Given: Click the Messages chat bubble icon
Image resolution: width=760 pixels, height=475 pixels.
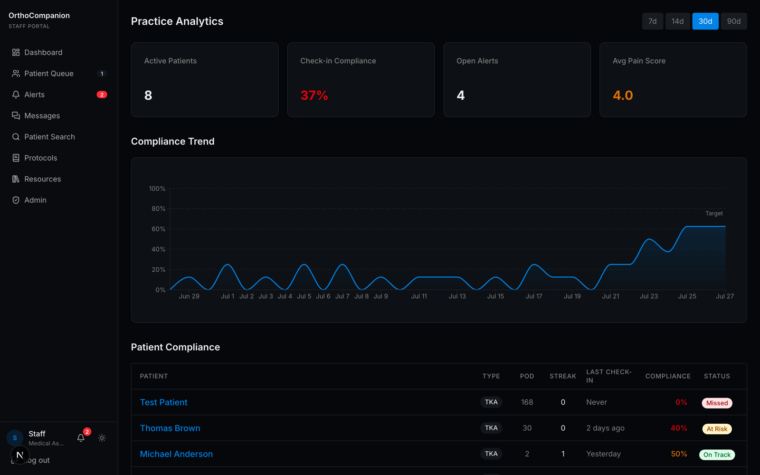Looking at the screenshot, I should pyautogui.click(x=16, y=116).
